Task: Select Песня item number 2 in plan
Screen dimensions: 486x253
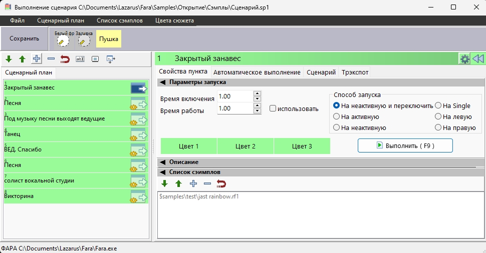Action: coord(76,103)
